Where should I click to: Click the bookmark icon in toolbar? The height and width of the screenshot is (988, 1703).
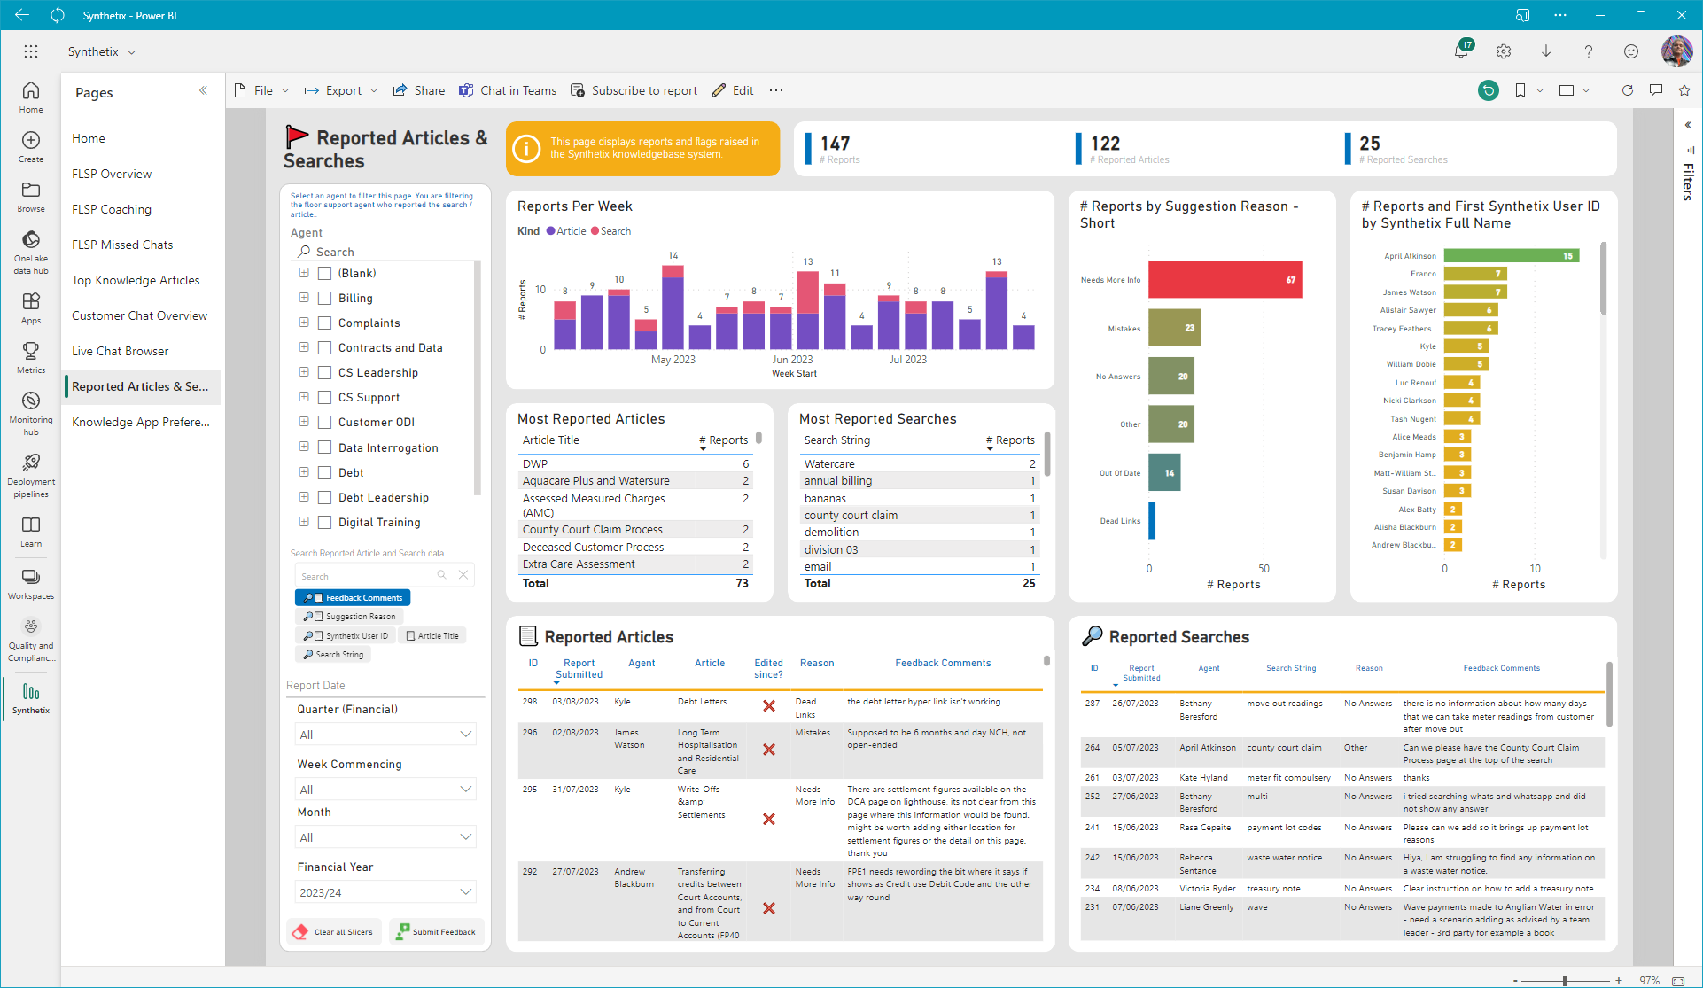point(1520,90)
